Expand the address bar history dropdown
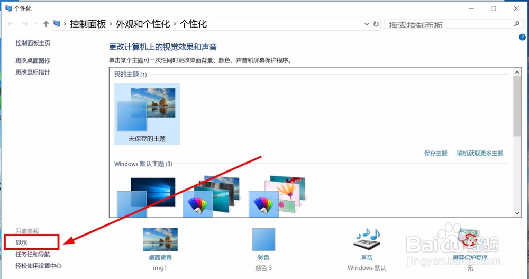The image size is (529, 279). (x=367, y=24)
